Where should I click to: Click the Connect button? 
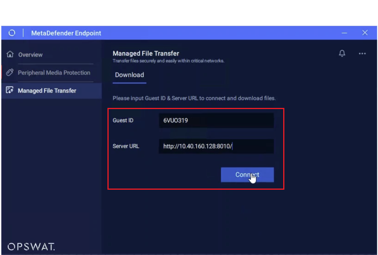click(x=247, y=175)
